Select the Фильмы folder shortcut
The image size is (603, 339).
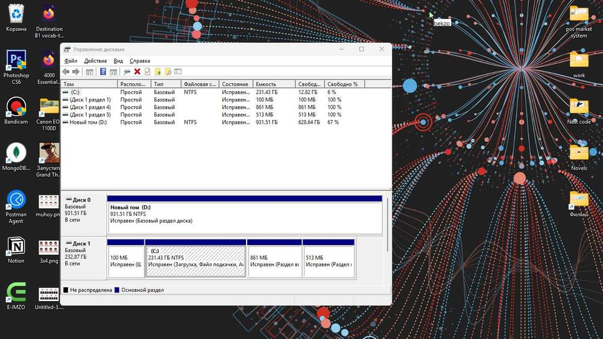579,204
